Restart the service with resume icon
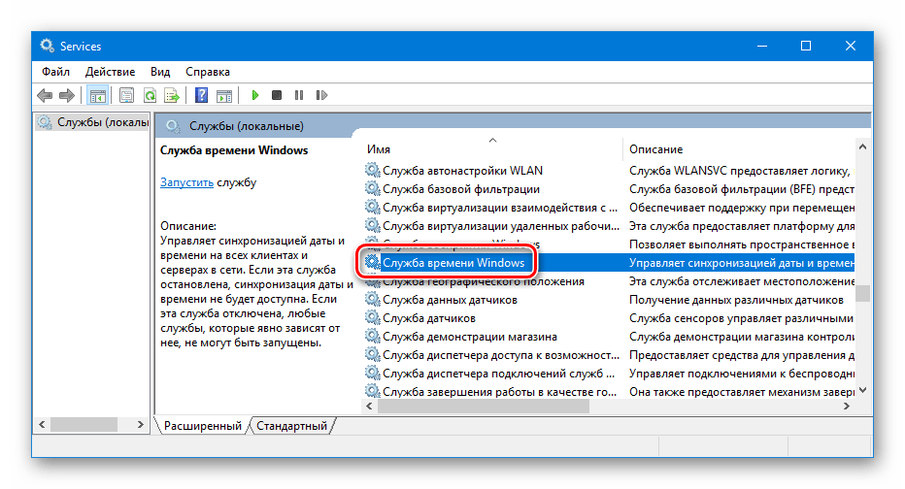 pos(321,95)
